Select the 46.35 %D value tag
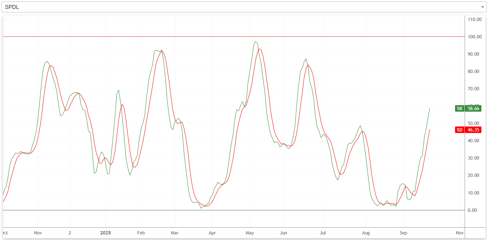The height and width of the screenshot is (240, 487). [473, 130]
